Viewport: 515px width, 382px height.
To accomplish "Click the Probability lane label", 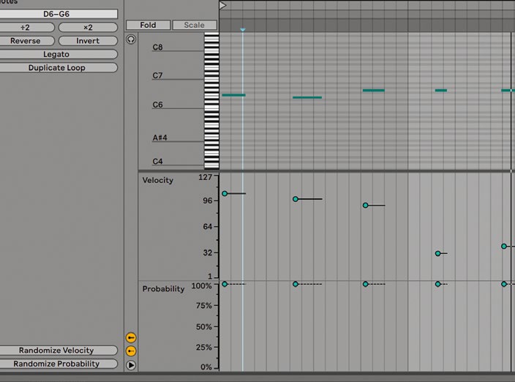I will click(x=163, y=289).
